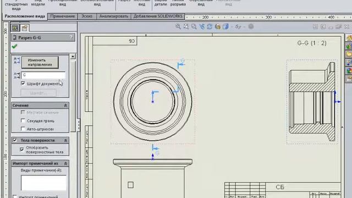The width and height of the screenshot is (352, 198).
Task: Switch to the PropertyManager tab icon
Action: pos(24,28)
